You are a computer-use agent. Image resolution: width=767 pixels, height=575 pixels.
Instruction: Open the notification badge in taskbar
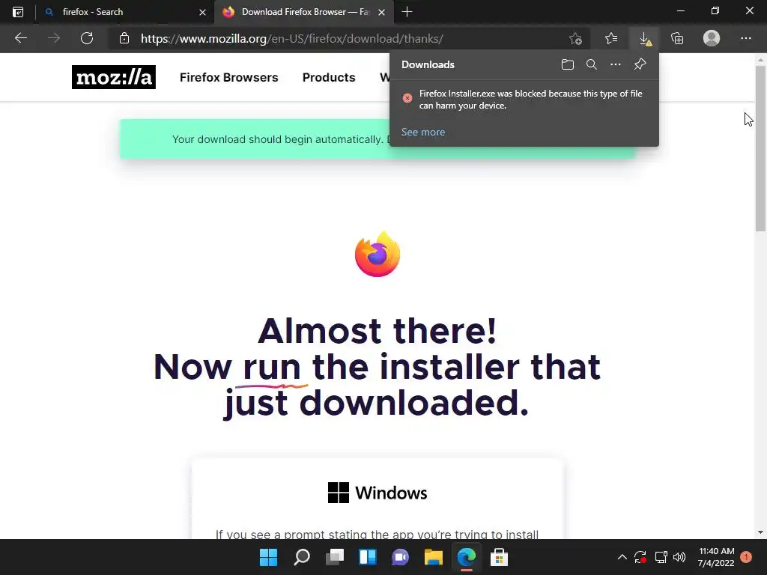coord(746,556)
